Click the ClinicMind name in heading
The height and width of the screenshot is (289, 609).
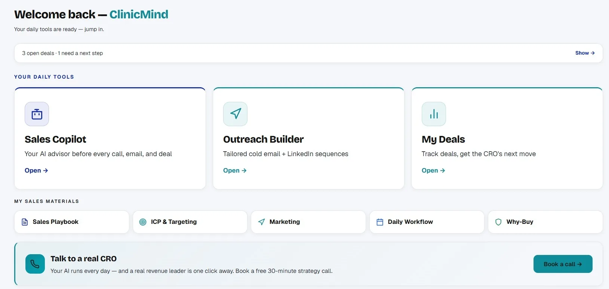[x=139, y=14]
